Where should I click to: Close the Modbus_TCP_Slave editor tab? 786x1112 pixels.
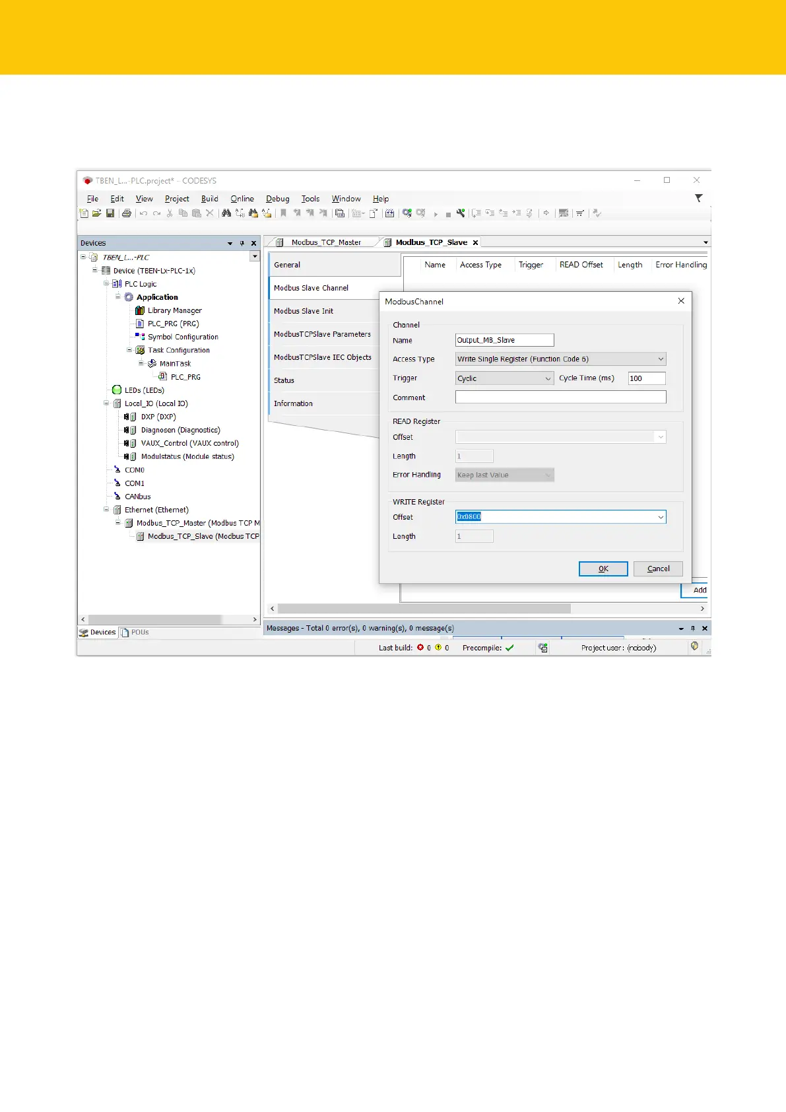point(475,242)
